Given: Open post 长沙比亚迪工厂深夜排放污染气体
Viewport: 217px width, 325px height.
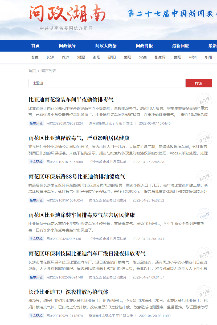Looking at the screenshot, I should (x=68, y=292).
